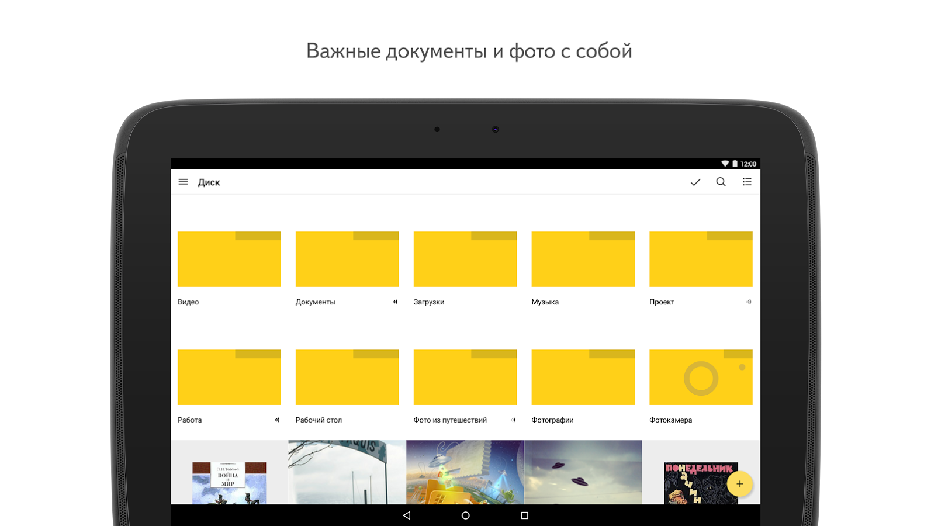Tap the Android home circle button
This screenshot has width=931, height=526.
pos(466,515)
